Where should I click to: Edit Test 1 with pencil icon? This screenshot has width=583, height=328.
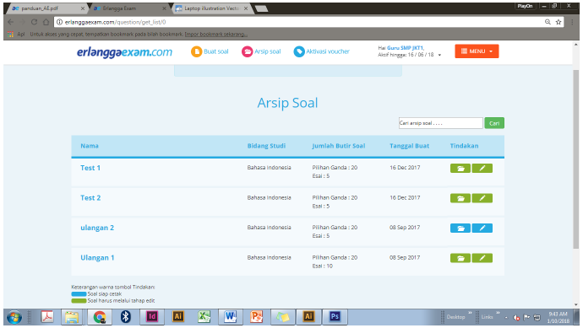[x=482, y=168]
